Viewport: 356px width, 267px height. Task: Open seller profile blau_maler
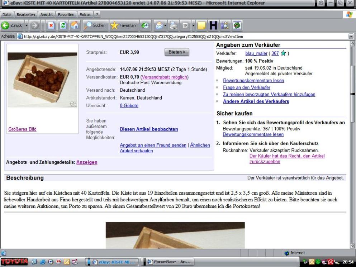click(x=256, y=53)
